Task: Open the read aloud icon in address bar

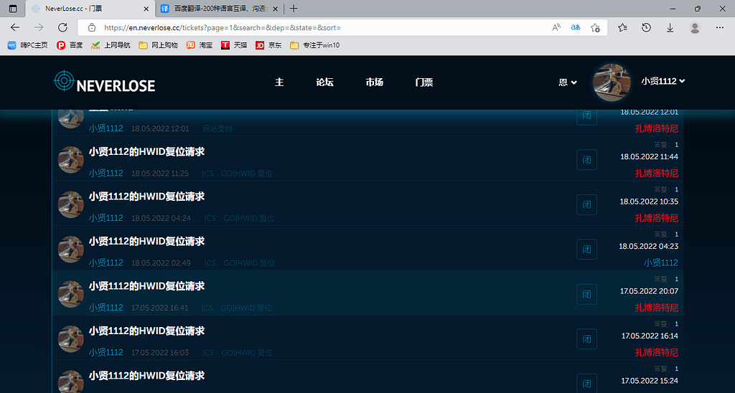Action: 556,27
